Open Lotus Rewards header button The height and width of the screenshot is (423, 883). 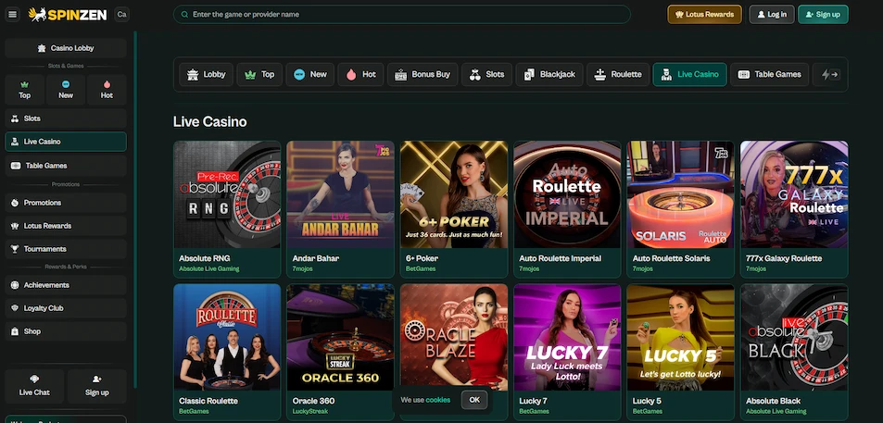[704, 15]
